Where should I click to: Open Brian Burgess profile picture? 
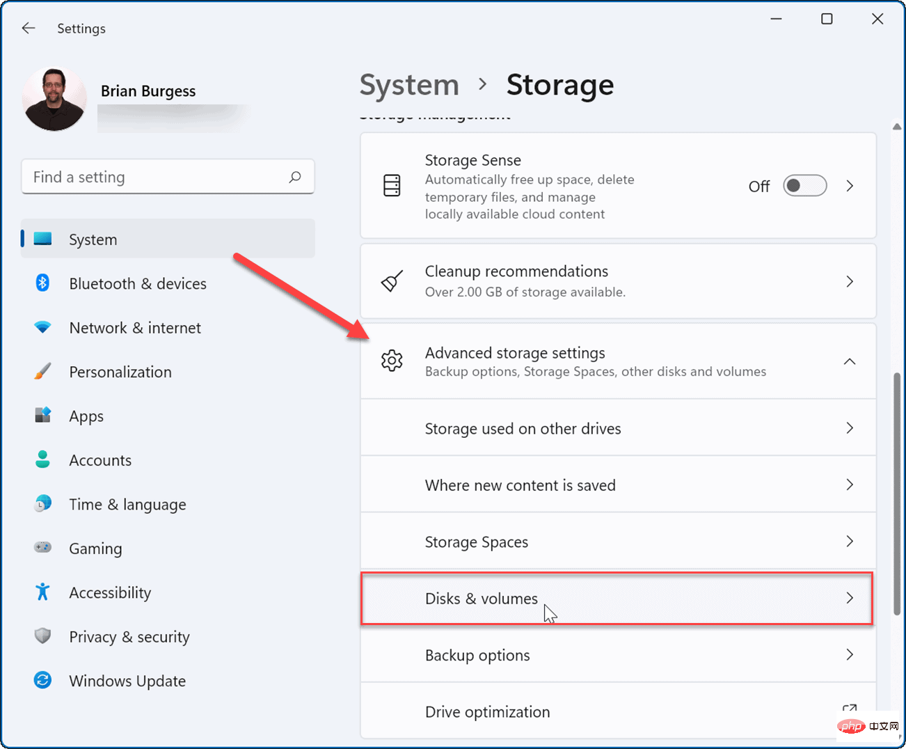(54, 99)
